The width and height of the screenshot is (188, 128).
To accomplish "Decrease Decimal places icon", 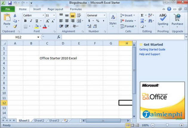I will pyautogui.click(x=95, y=26).
